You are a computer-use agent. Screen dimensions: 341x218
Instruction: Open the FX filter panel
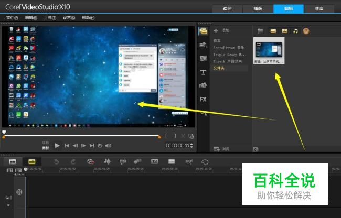click(203, 99)
